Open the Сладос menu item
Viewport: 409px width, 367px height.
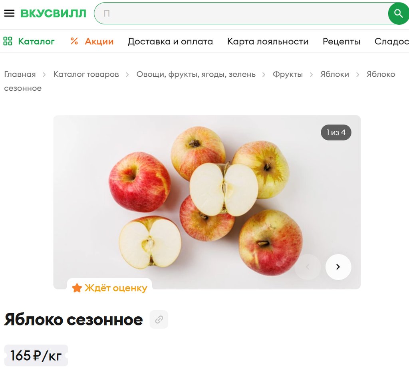391,42
